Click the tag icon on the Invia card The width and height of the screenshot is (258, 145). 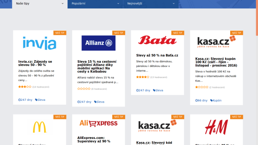pos(36,100)
